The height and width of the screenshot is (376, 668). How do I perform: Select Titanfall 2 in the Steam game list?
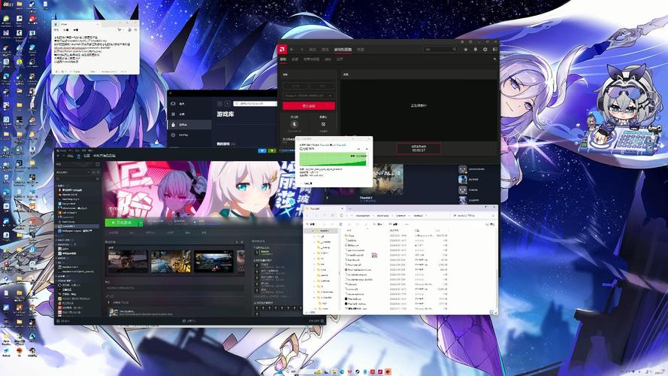[77, 226]
